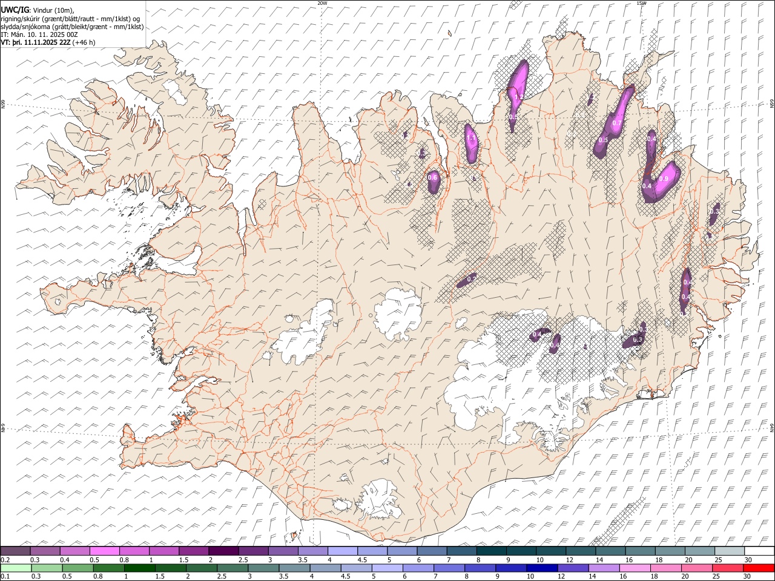Screen dimensions: 775x581
Task: Select the "VT: Þri. 11.11.2025 22Z" valid time
Action: (36, 42)
